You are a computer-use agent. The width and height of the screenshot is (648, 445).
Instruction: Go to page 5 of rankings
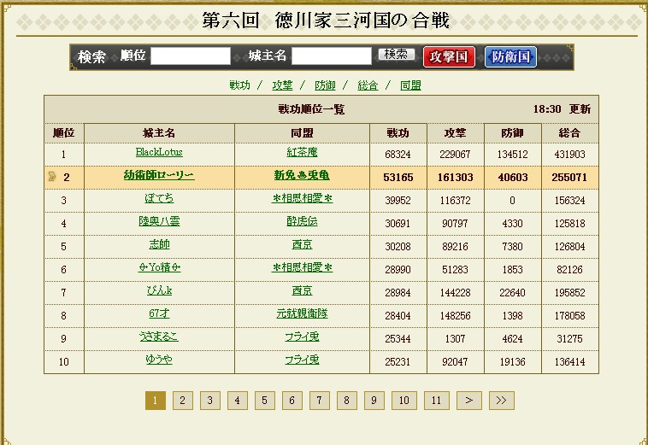pos(265,401)
